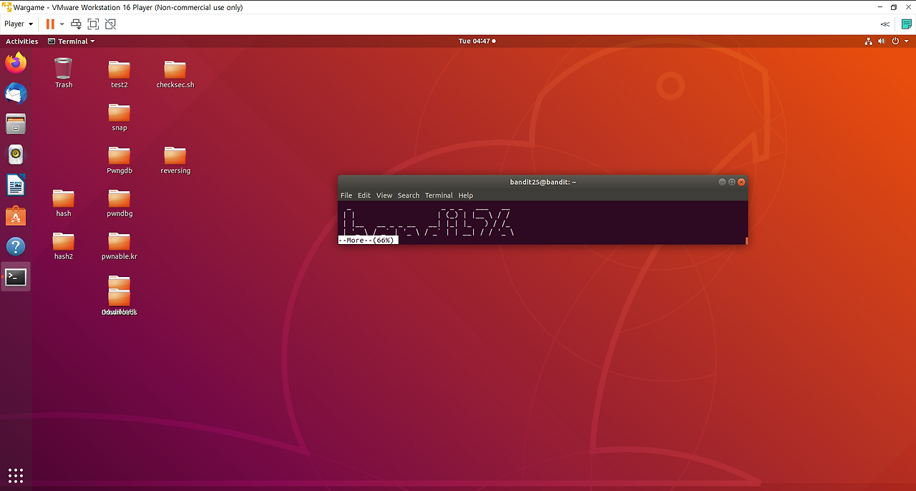916x491 pixels.
Task: Click the terminal window scrollbar thumb
Action: click(746, 240)
